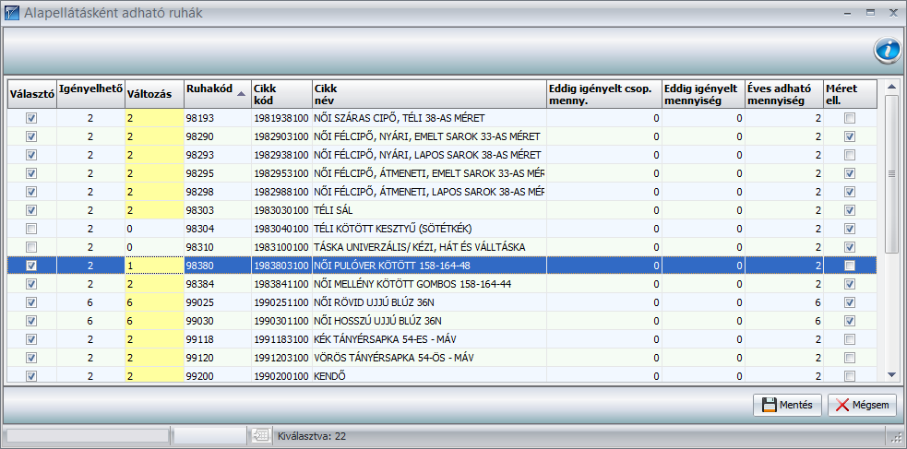
Task: Click Cikk kód 1990301100
Action: [281, 321]
